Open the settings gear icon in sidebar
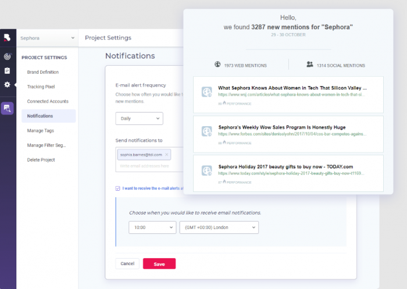This screenshot has width=407, height=289. [7, 84]
